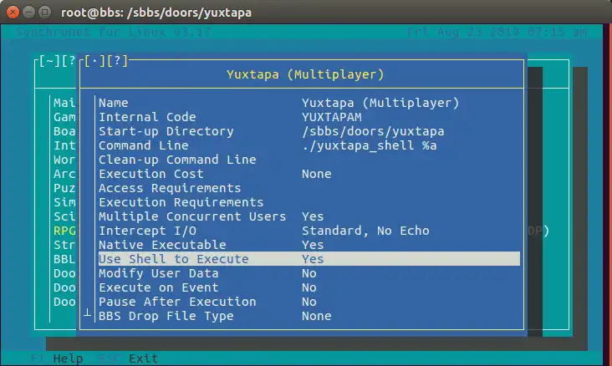Minimize the terminal window
Viewport: 612px width, 366px height.
point(29,13)
